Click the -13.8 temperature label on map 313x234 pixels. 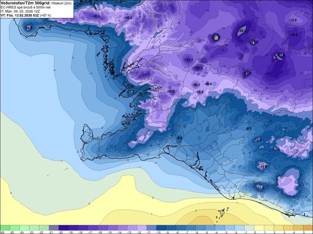(x=293, y=20)
